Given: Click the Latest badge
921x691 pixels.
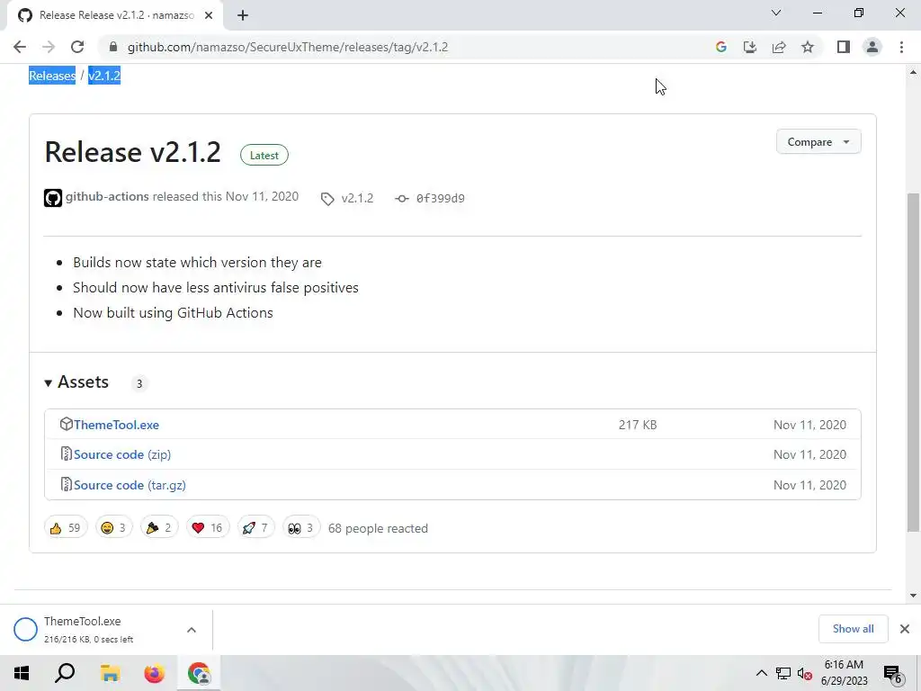Looking at the screenshot, I should coord(264,155).
